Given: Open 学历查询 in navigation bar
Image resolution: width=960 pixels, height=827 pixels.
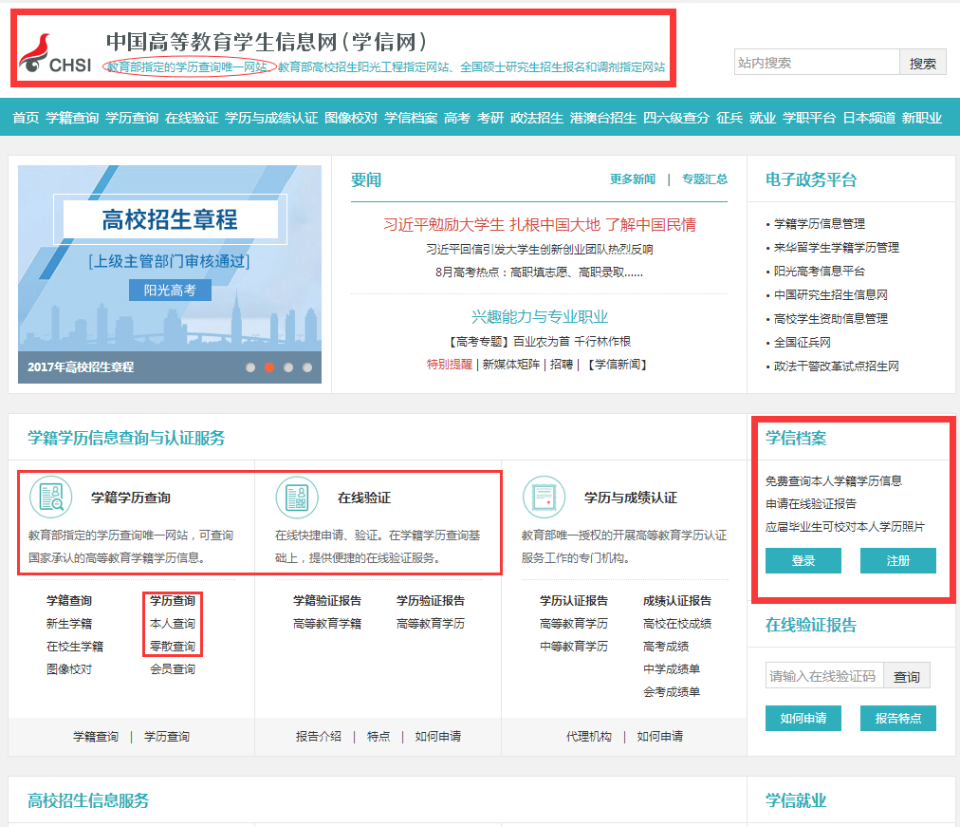Looking at the screenshot, I should pyautogui.click(x=132, y=118).
